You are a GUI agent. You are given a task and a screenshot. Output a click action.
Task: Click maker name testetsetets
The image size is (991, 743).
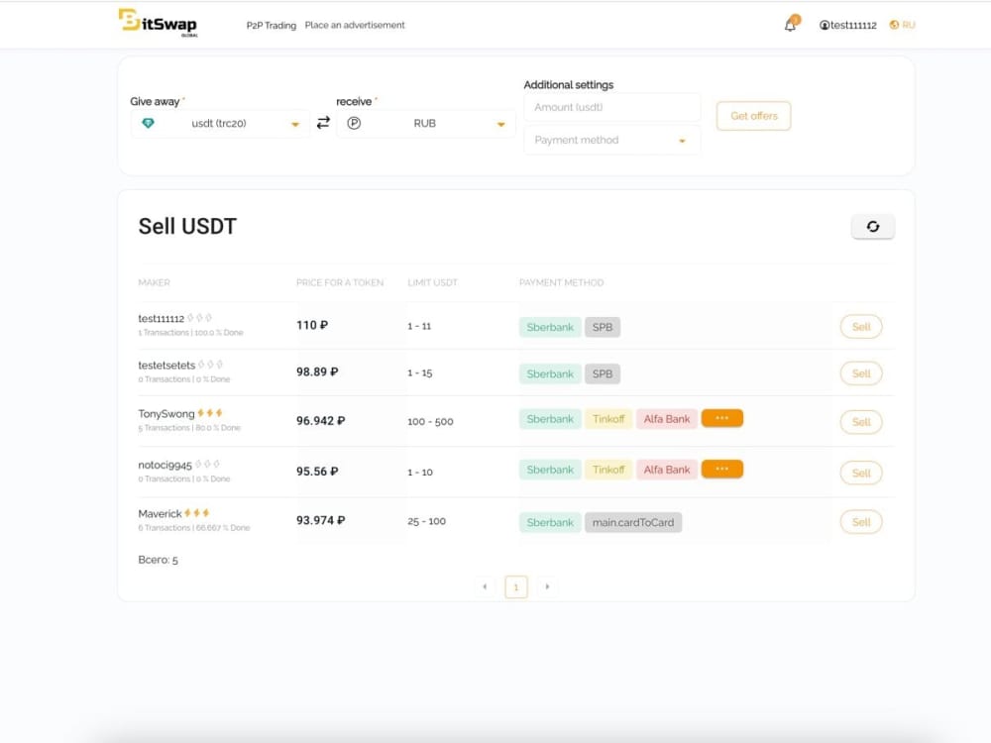pos(166,366)
